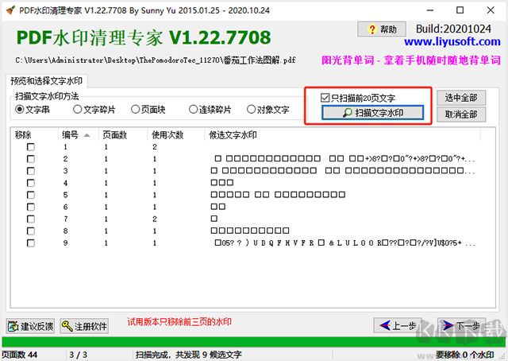Sort by the 使用次数 column header
508x361 pixels.
[176, 135]
